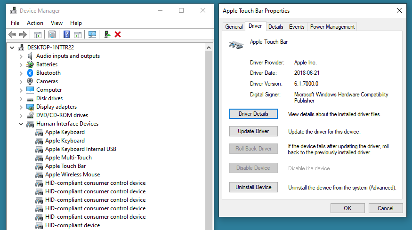Viewport: 412px width, 230px height.
Task: Expand the Computer category
Action: click(21, 90)
